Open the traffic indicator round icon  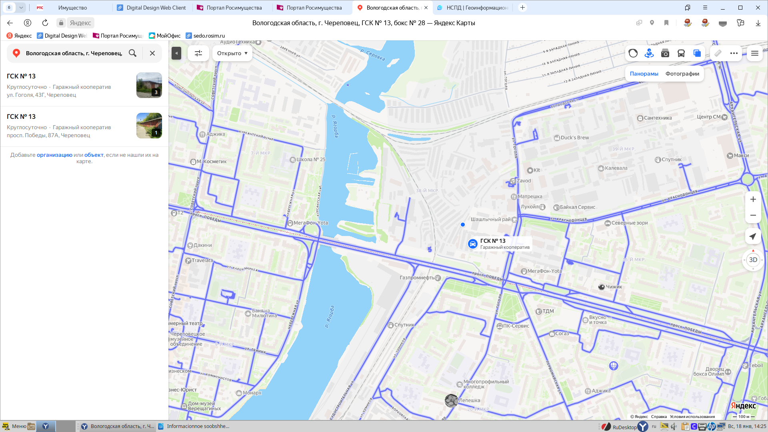pyautogui.click(x=633, y=53)
